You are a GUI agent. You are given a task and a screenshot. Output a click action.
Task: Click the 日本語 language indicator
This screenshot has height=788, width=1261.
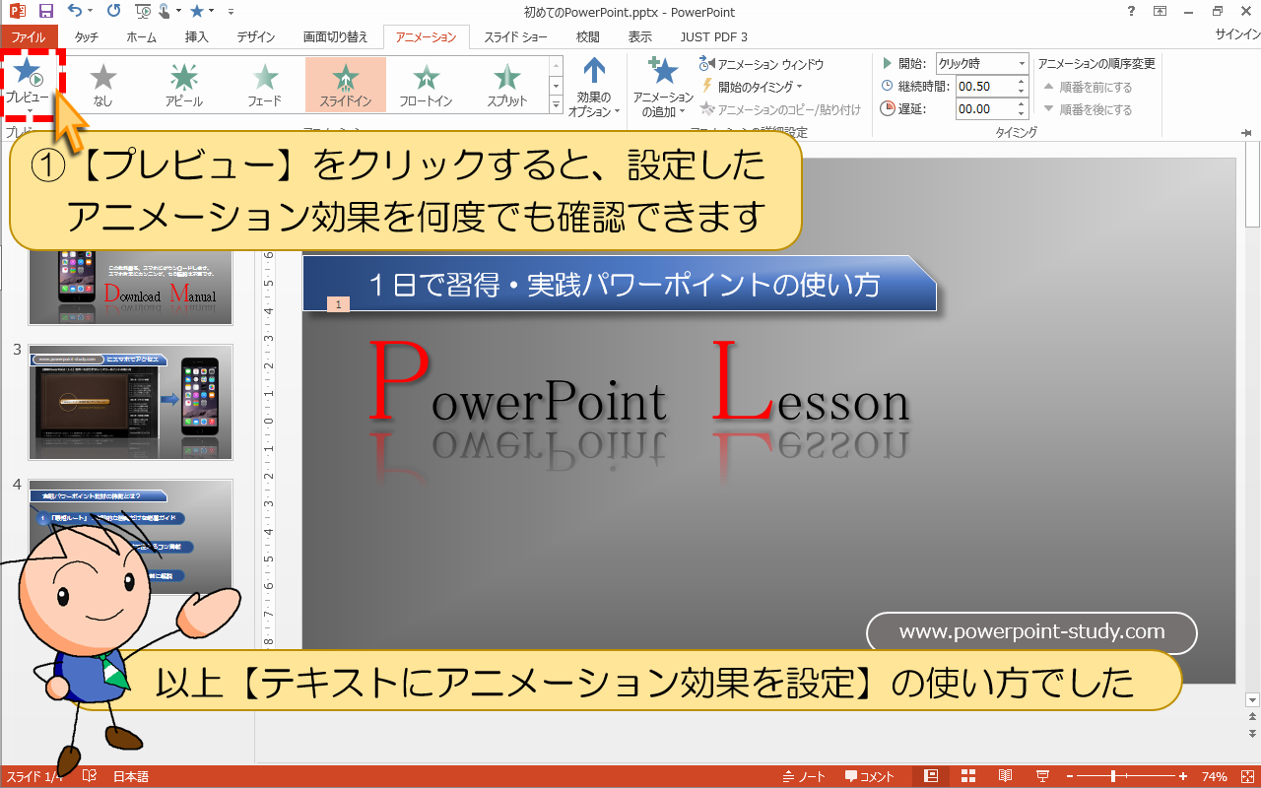click(131, 776)
